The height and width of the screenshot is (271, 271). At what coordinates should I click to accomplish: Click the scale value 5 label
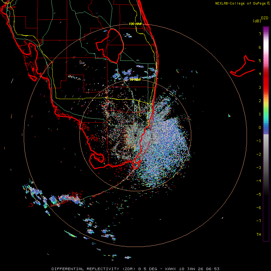[260, 61]
